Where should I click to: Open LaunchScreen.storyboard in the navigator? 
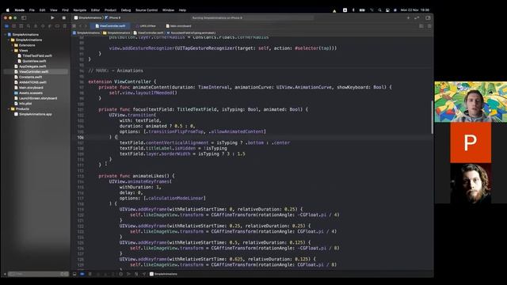pos(36,98)
